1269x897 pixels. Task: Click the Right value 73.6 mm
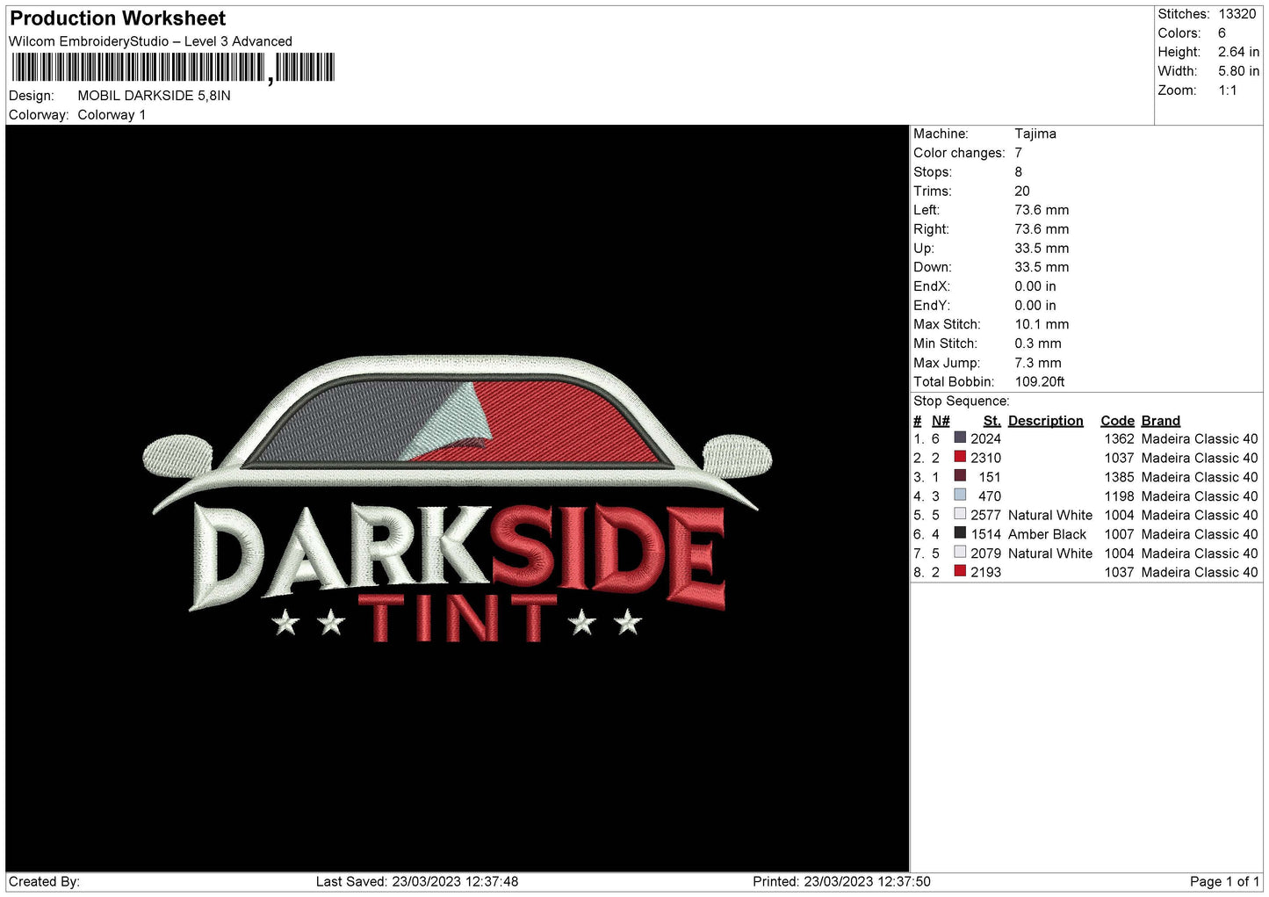(1042, 229)
